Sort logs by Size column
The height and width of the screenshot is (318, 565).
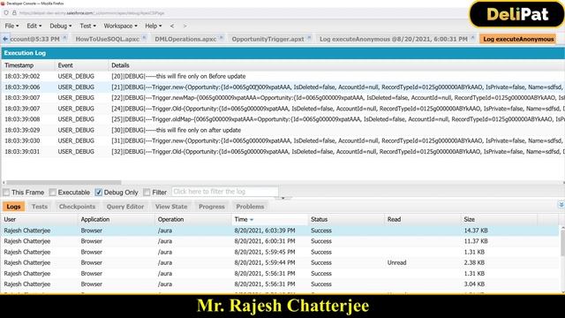[x=500, y=219]
